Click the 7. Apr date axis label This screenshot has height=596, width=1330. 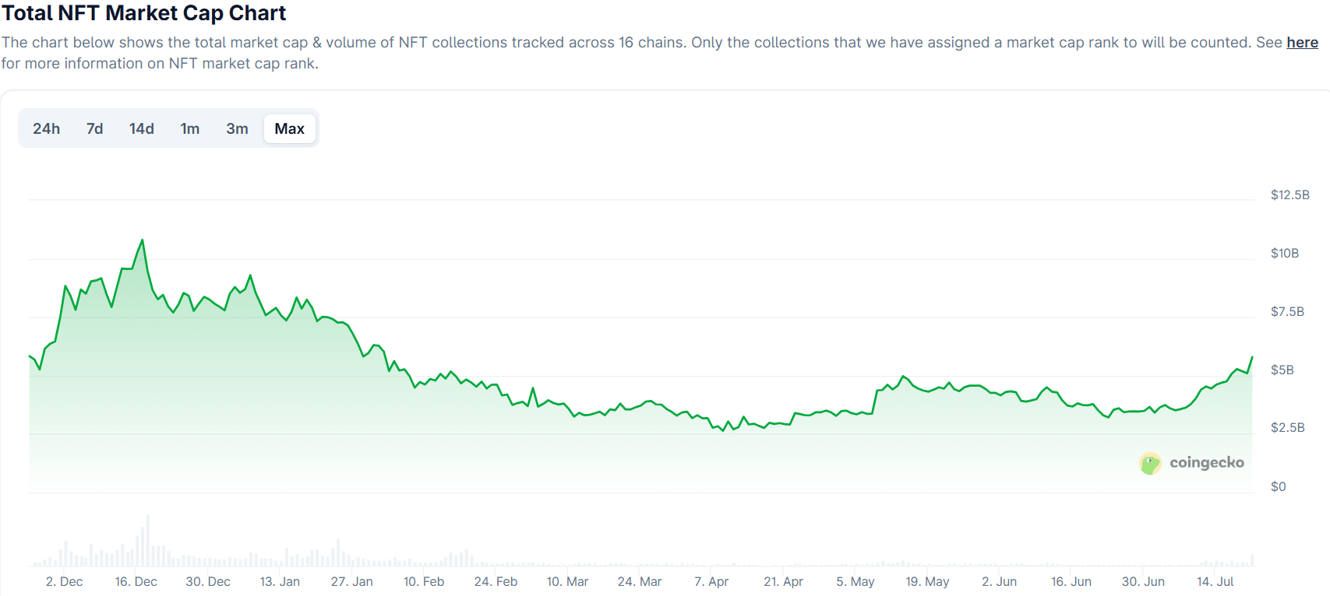pos(711,582)
